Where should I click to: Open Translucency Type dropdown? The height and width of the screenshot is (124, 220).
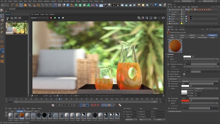point(200,81)
